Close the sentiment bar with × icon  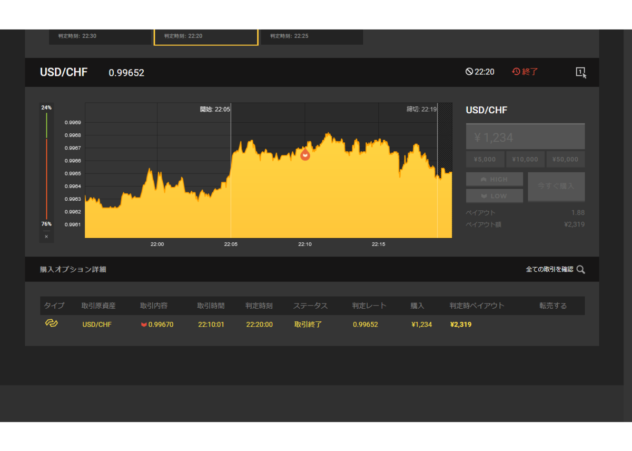[46, 237]
